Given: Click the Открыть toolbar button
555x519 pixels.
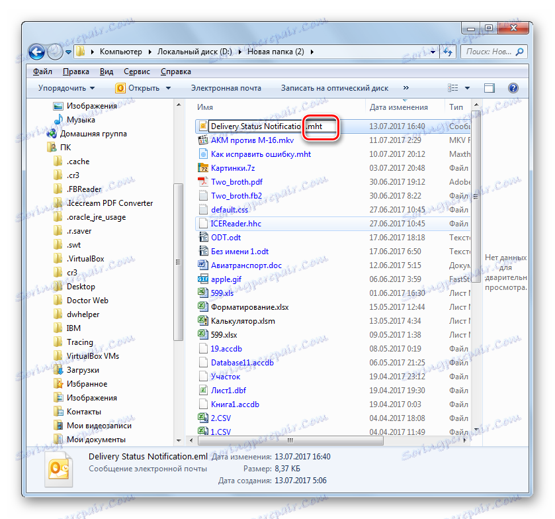Looking at the screenshot, I should [x=138, y=88].
